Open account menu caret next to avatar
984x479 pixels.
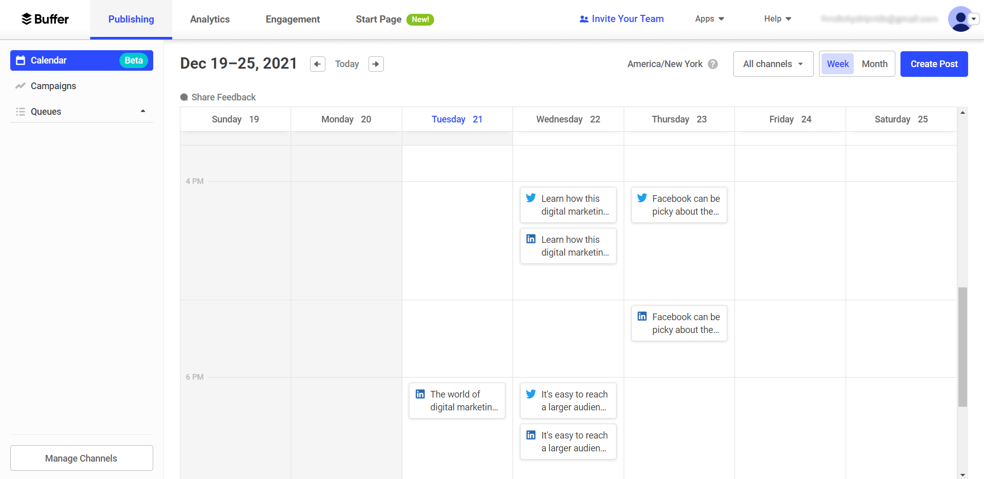(974, 19)
